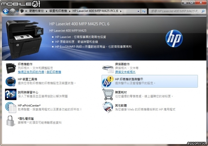This screenshot has height=146, width=208.
Task: Click the large printer image in banner
Action: (25, 39)
